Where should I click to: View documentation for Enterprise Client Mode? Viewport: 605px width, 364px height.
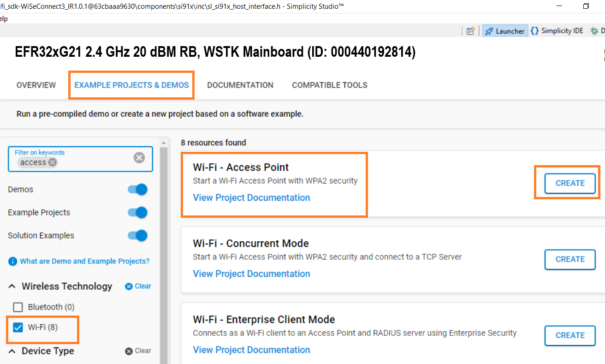pyautogui.click(x=251, y=350)
